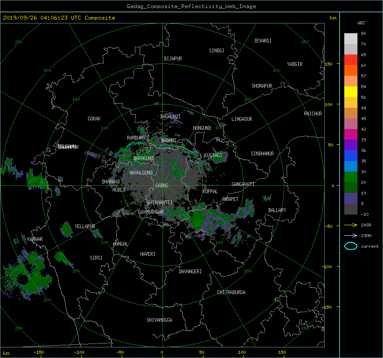The width and height of the screenshot is (383, 358).
Task: Click the white 23MN arrow legend icon
Action: click(x=351, y=235)
